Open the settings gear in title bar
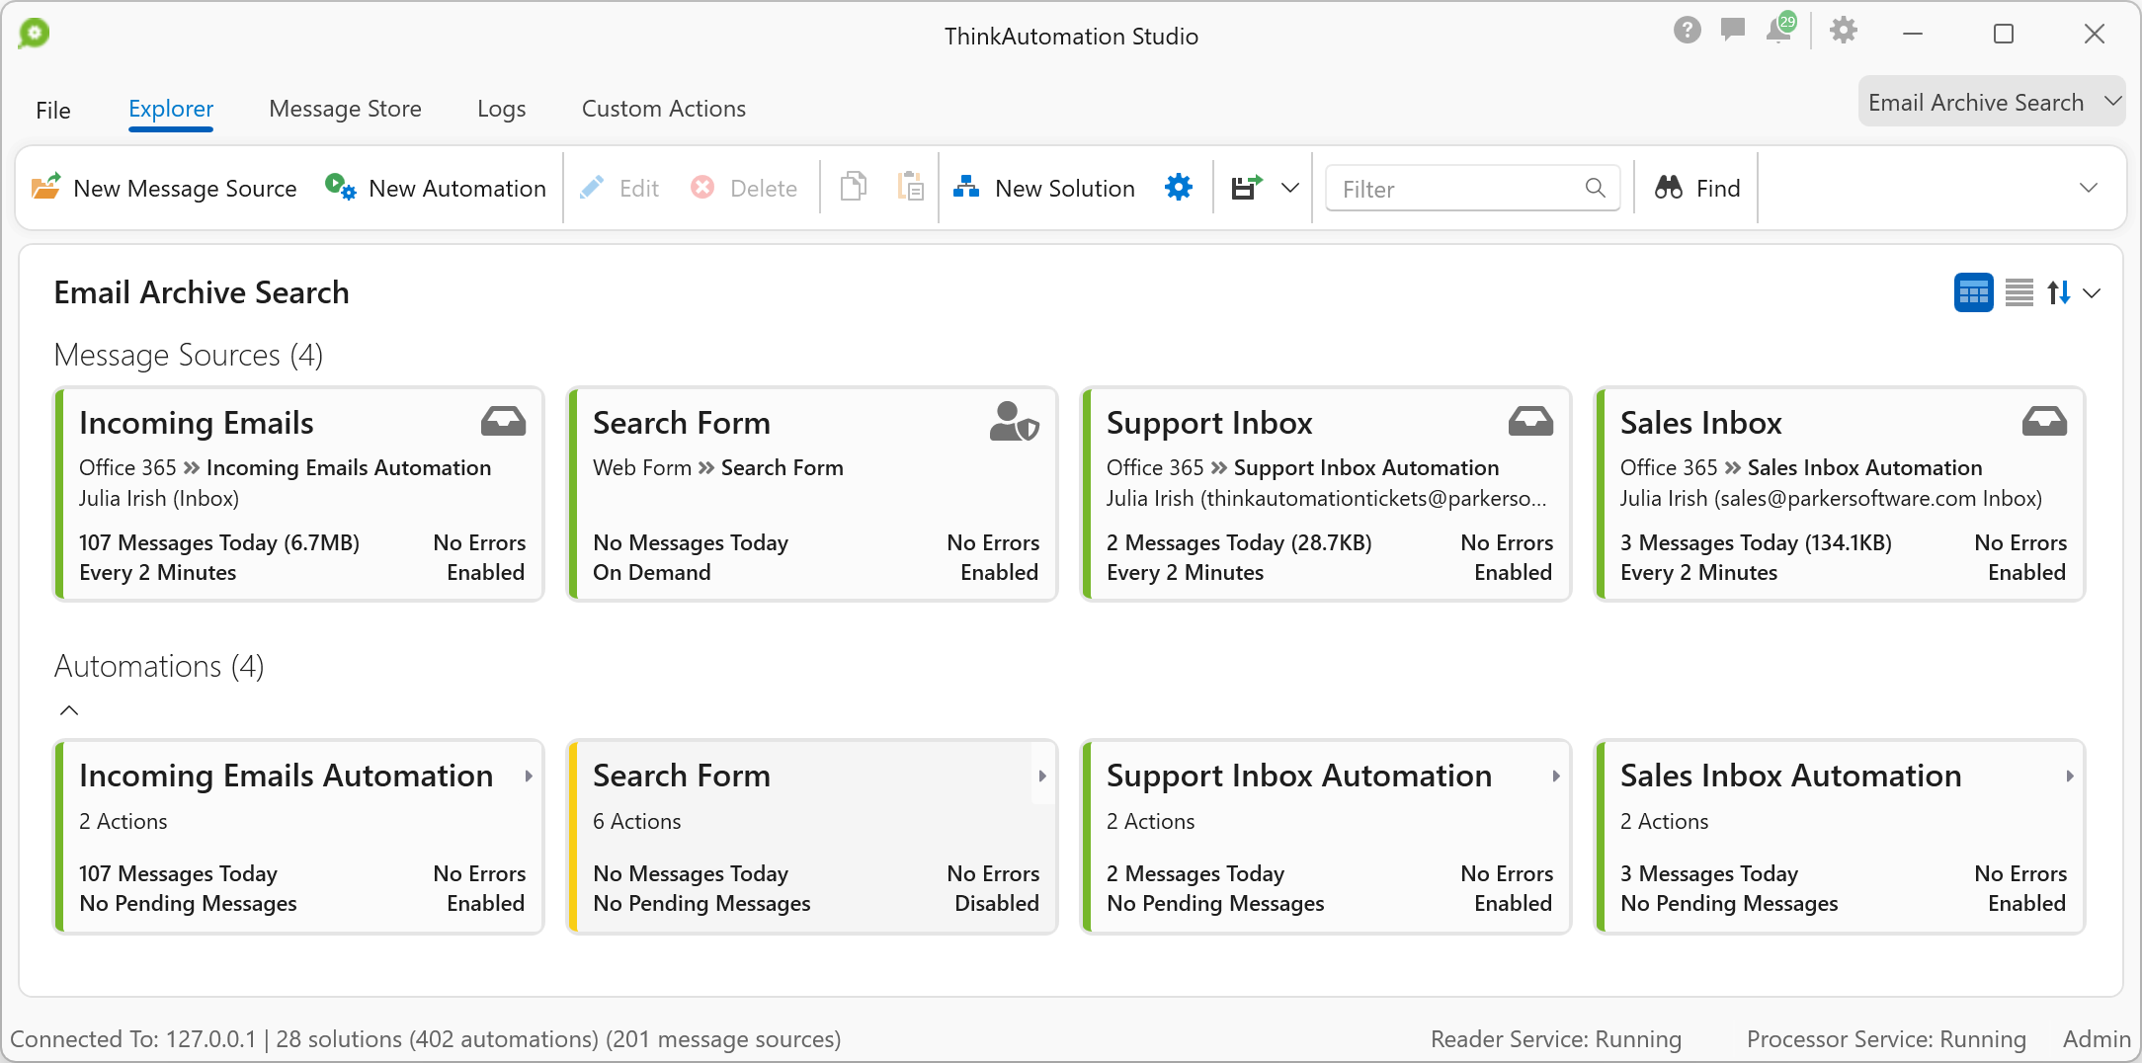Image resolution: width=2142 pixels, height=1063 pixels. pos(1844,31)
